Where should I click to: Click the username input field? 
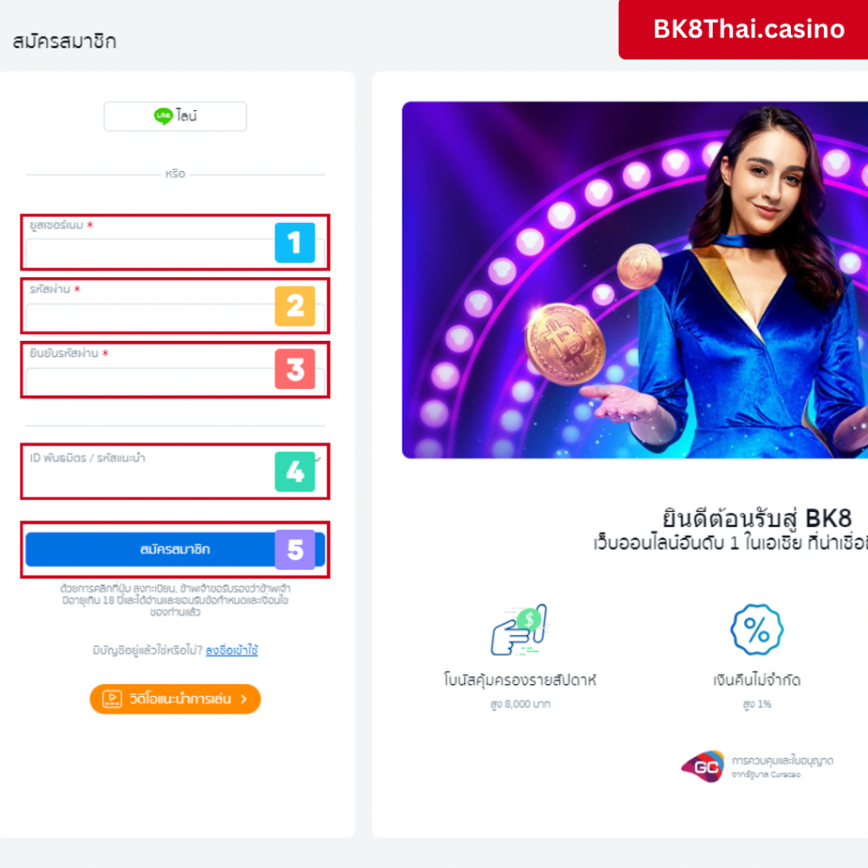(x=175, y=253)
